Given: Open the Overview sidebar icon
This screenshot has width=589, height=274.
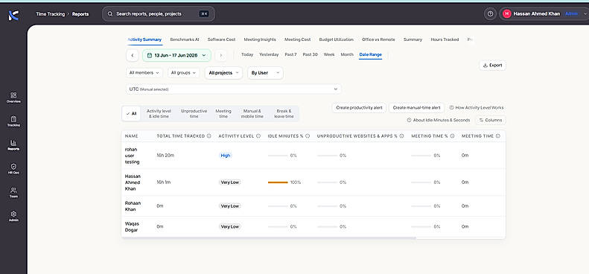Looking at the screenshot, I should point(13,98).
